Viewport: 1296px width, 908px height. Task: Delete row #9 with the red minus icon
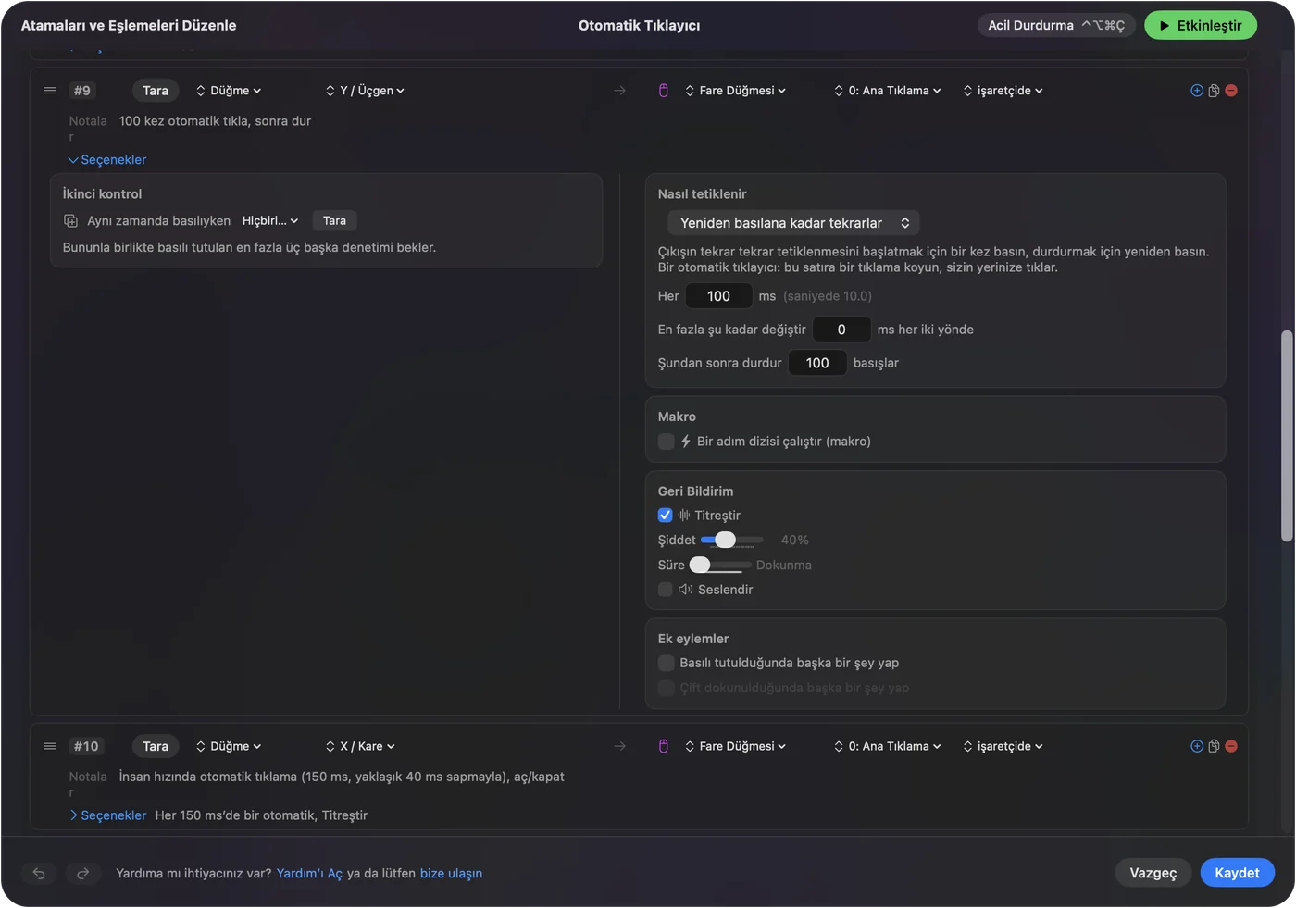click(x=1231, y=91)
